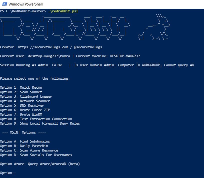Click Option 3: Clipboard Logger line
This screenshot has width=204, height=178.
click(x=26, y=96)
